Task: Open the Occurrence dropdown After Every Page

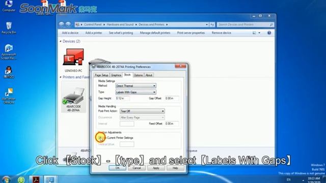Action: (142, 117)
